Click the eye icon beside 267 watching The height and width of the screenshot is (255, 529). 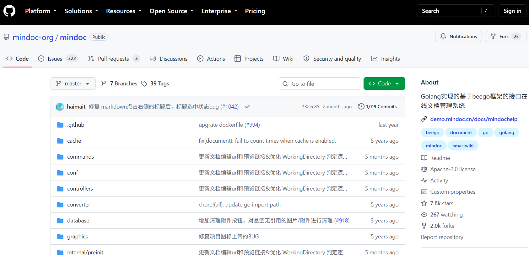(x=424, y=215)
